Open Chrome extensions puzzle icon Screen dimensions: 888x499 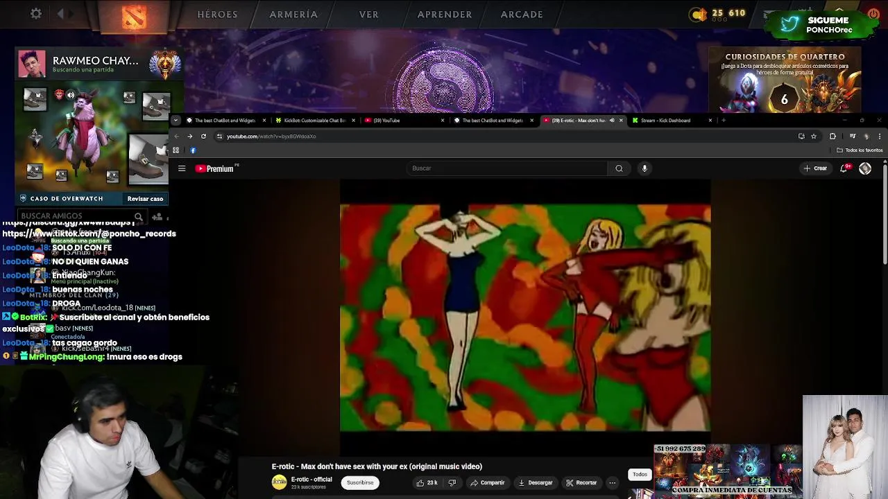tap(832, 137)
